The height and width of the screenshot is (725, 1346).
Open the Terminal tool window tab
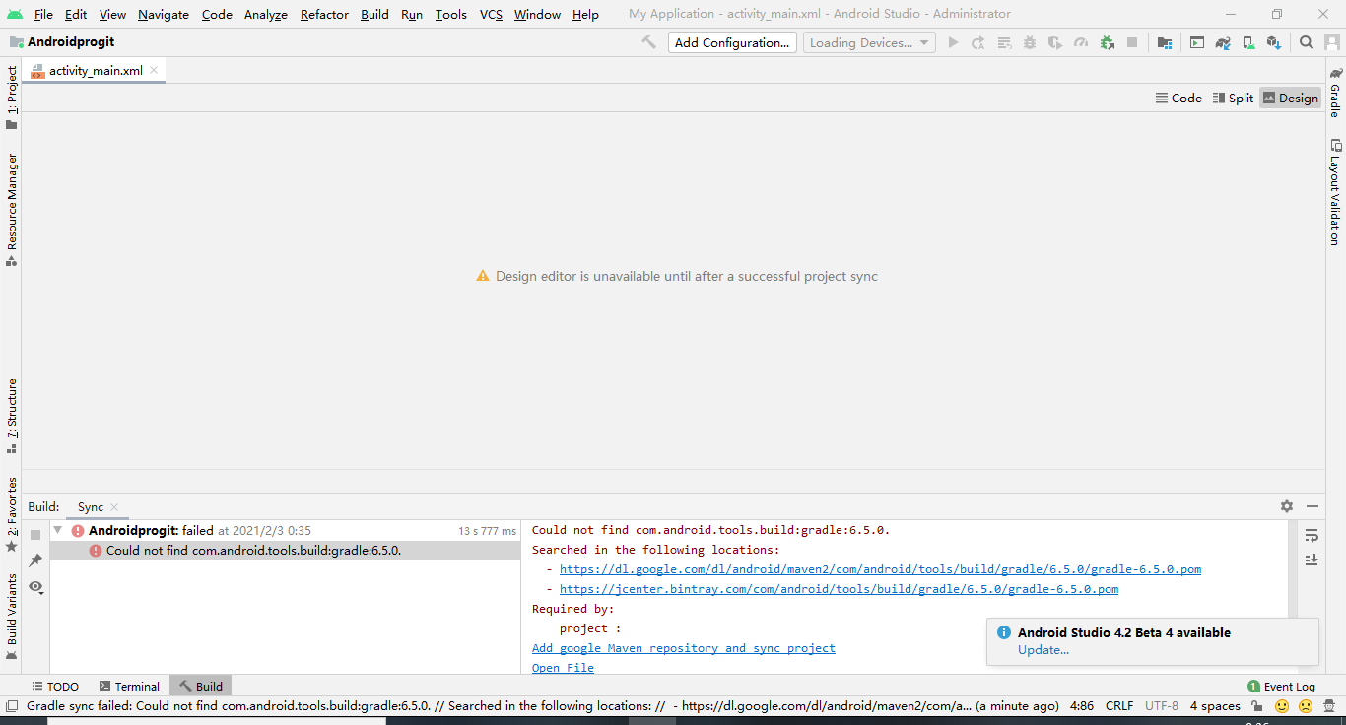[129, 687]
